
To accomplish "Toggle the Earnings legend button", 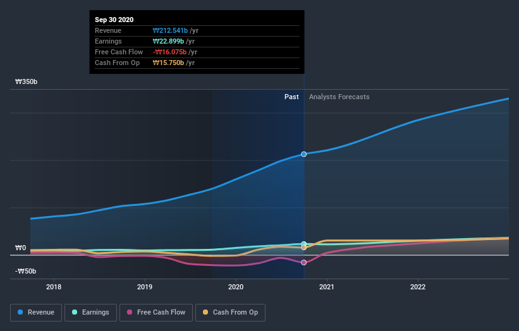I will 90,313.
